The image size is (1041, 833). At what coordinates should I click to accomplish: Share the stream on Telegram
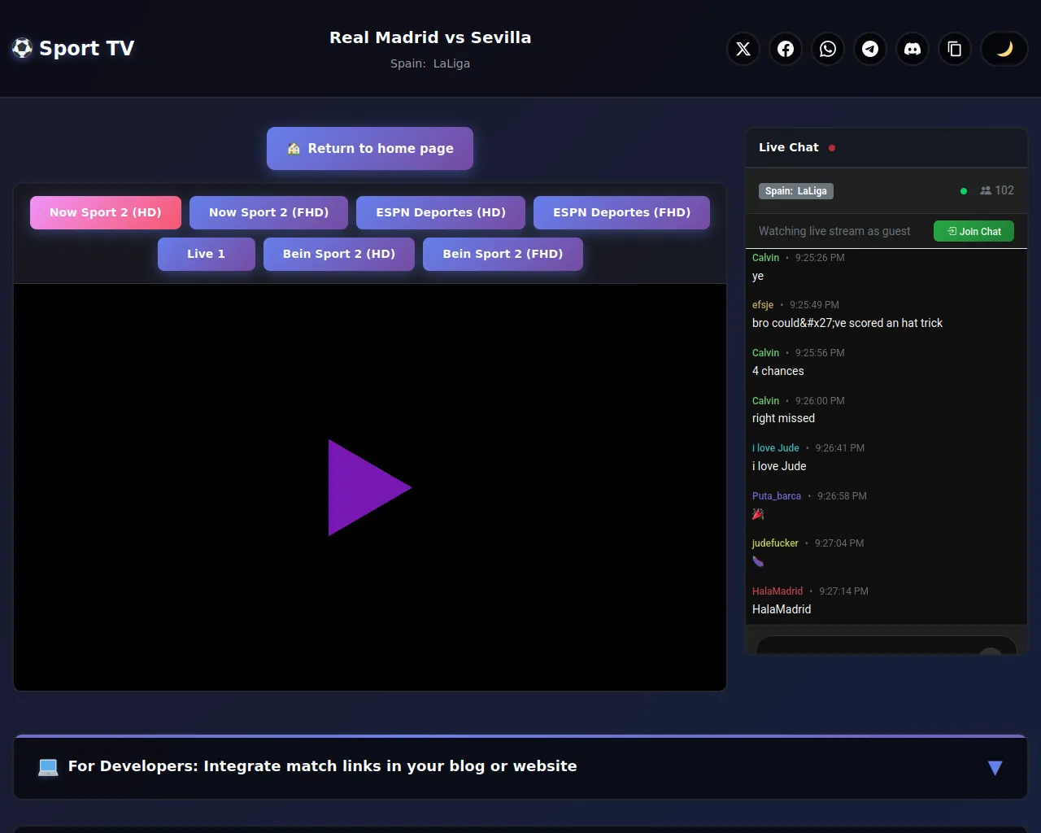pyautogui.click(x=870, y=49)
